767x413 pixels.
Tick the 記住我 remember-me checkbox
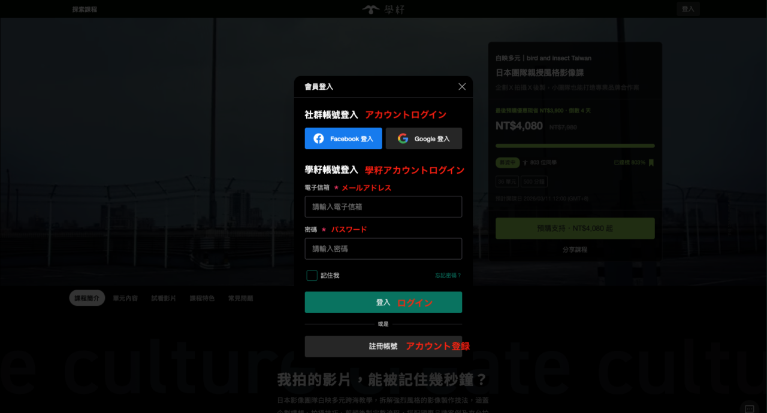tap(312, 275)
